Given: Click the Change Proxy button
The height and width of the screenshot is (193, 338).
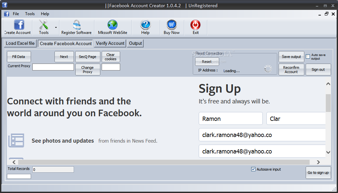Looking at the screenshot, I should point(87,69).
